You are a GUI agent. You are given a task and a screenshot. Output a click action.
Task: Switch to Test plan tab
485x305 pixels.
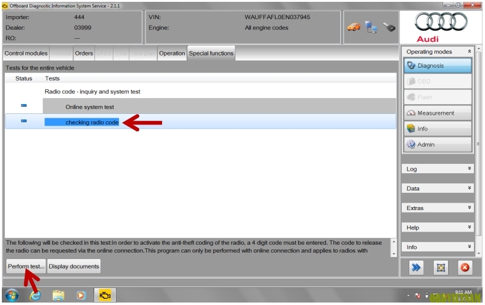[x=143, y=53]
